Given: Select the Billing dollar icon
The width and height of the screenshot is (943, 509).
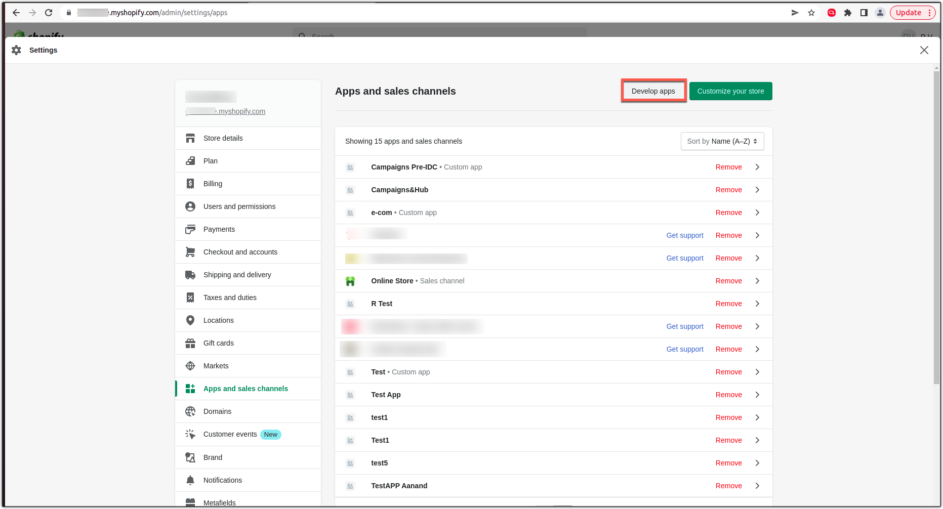Looking at the screenshot, I should tap(190, 183).
